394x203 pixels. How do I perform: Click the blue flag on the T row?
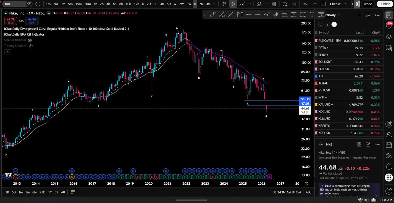(316, 76)
